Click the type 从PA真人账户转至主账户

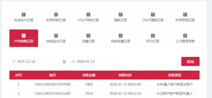tap(174, 84)
